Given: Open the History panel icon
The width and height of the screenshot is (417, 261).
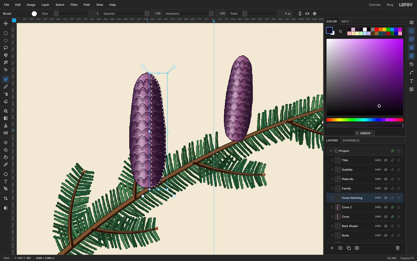Looking at the screenshot, I should 412,64.
